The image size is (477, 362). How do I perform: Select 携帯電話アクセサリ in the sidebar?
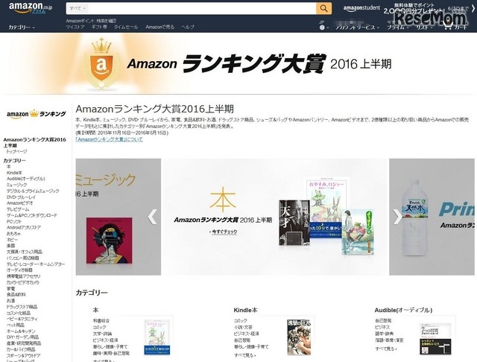point(23,276)
